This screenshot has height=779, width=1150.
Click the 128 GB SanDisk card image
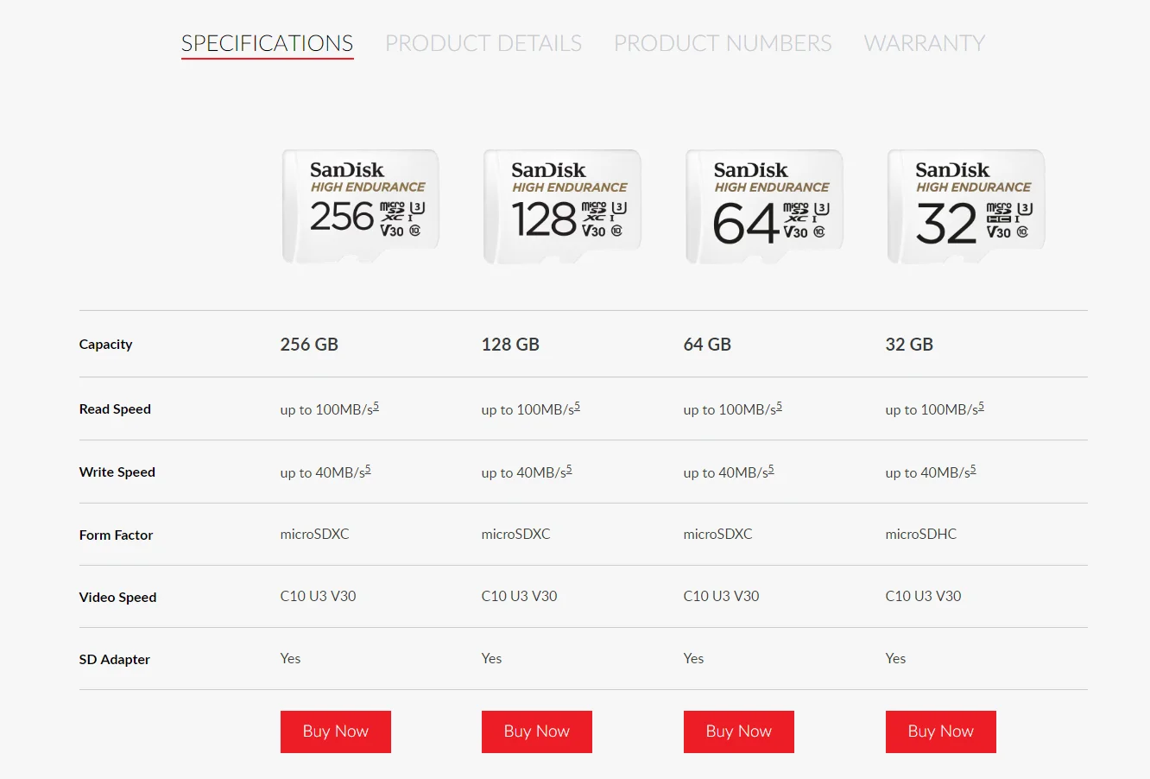point(562,206)
